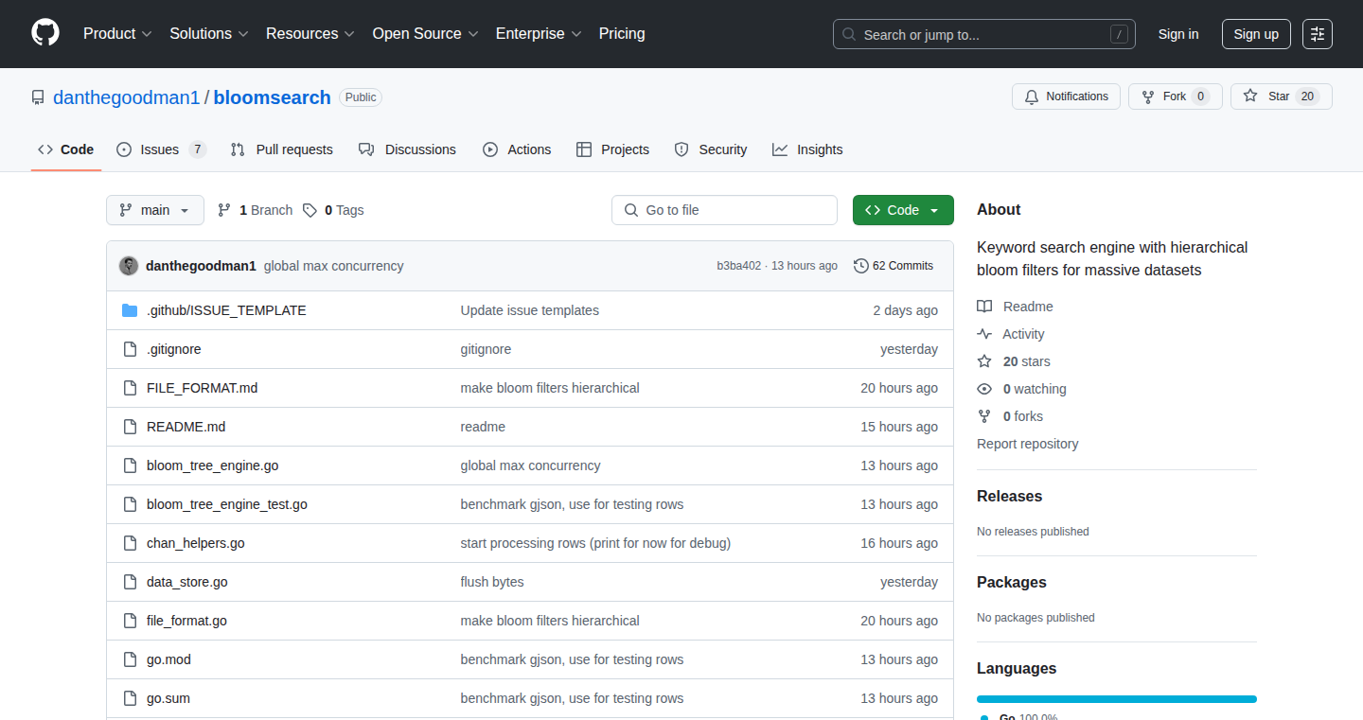Screen dimensions: 1363x720
Task: Click the Go language bar in Languages
Action: 1117,699
